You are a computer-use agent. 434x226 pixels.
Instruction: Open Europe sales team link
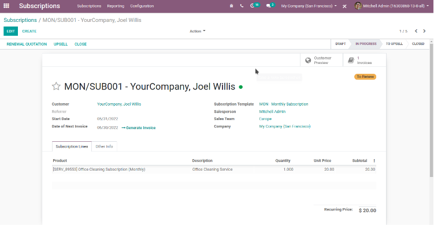(x=265, y=119)
